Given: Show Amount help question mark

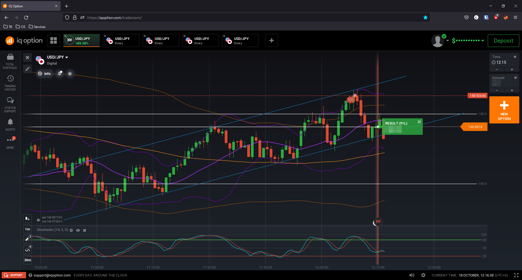Looking at the screenshot, I should 515,78.
